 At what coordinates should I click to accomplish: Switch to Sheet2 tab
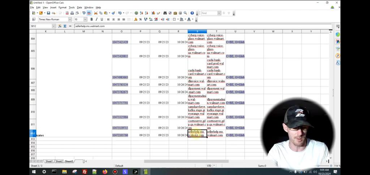59,161
